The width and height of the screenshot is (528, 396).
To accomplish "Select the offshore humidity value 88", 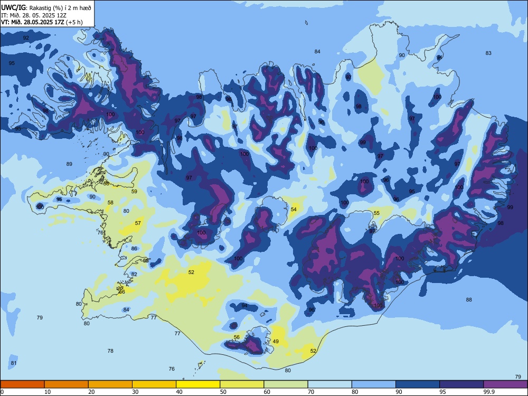I will [469, 300].
